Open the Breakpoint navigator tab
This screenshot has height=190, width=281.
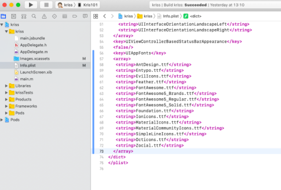coord(75,16)
